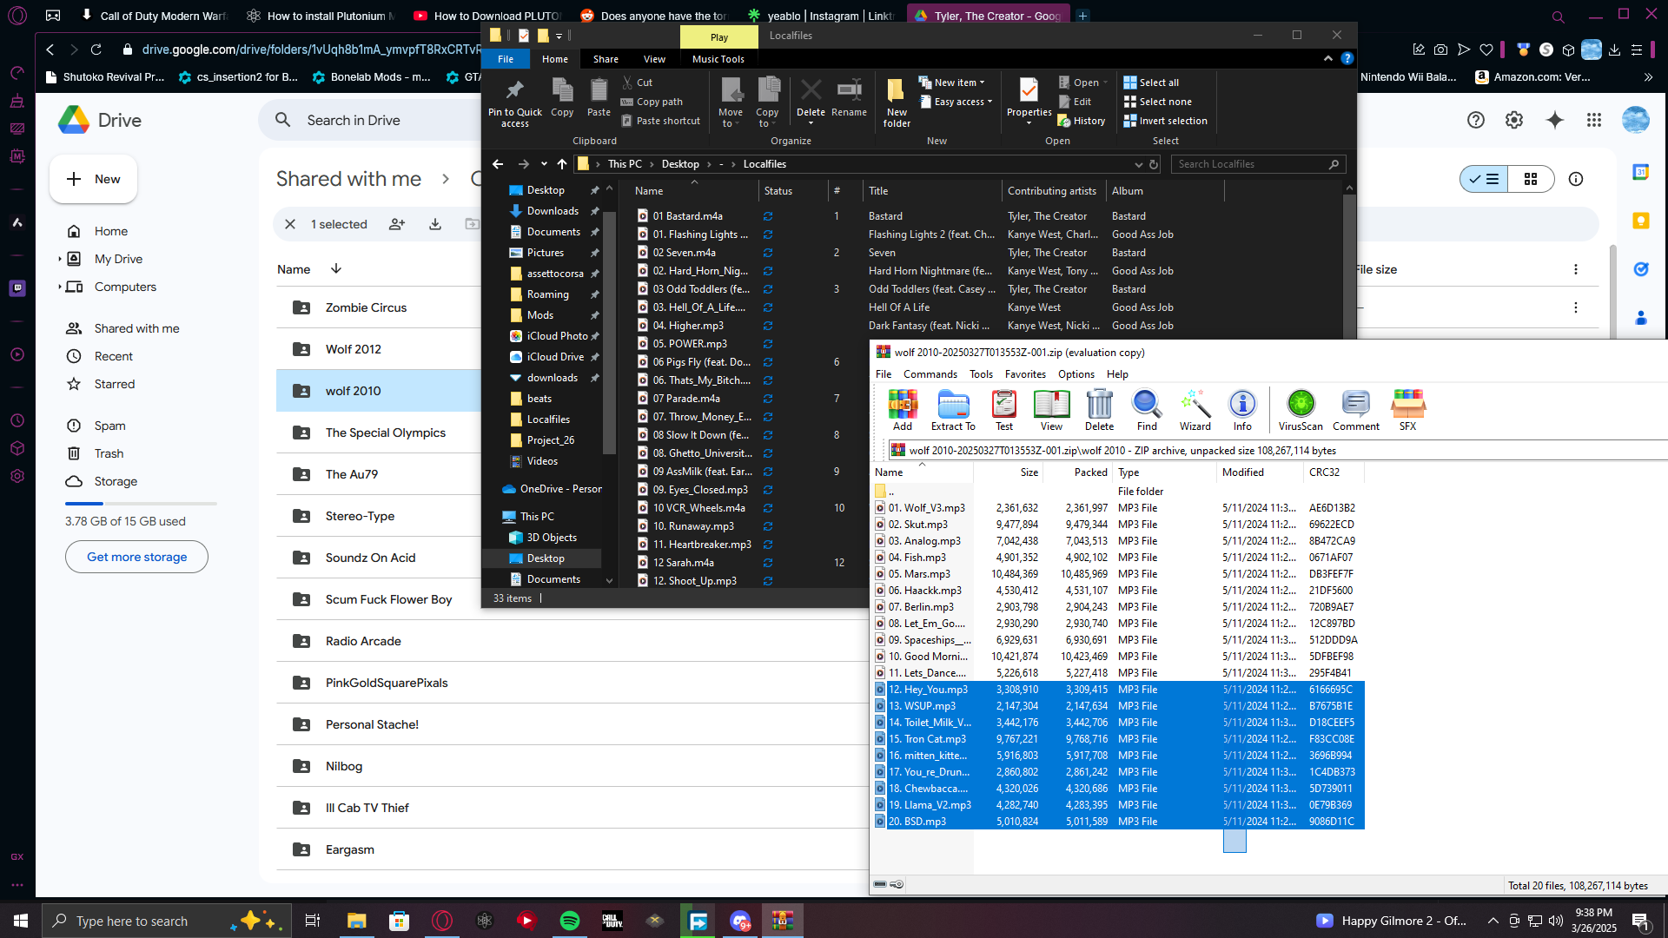The height and width of the screenshot is (938, 1668).
Task: Click the Search Localfiles input field
Action: [x=1251, y=164]
